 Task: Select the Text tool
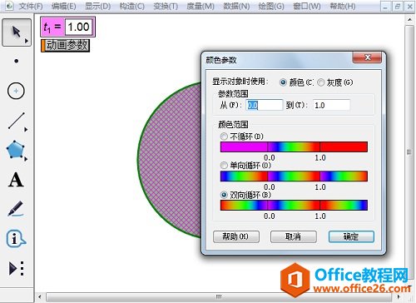16,180
